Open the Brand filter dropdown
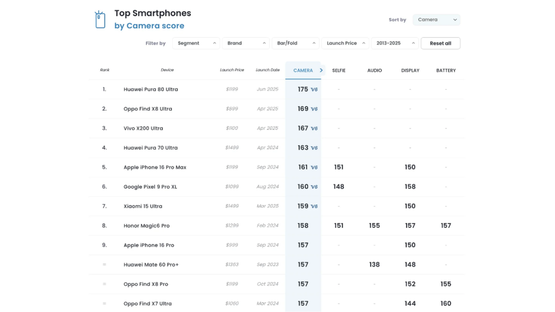Viewport: 555px width, 312px height. click(246, 43)
